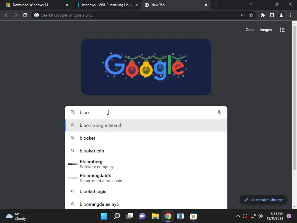Open the Windows Start menu
297x223 pixels.
point(104,216)
